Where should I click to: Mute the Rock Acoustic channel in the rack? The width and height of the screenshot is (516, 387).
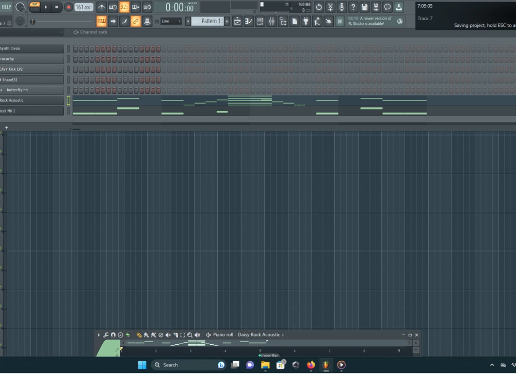point(69,101)
